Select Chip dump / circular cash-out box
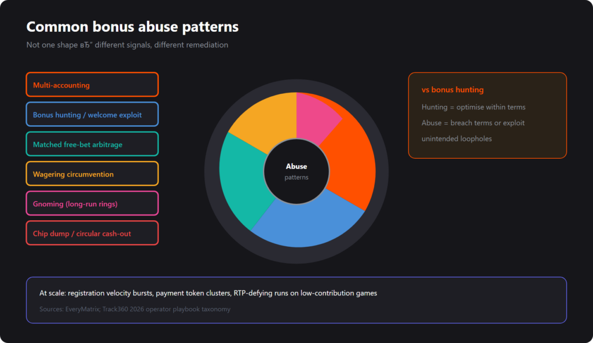 point(92,233)
